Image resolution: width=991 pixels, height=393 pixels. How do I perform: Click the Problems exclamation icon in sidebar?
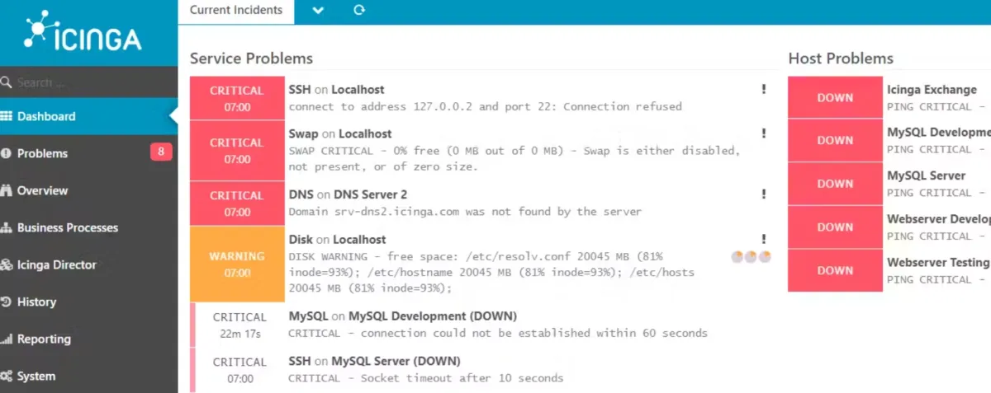click(x=6, y=153)
